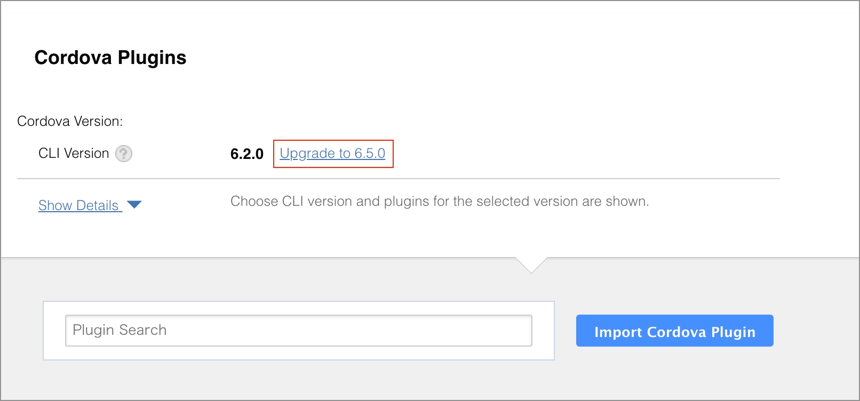The height and width of the screenshot is (401, 860).
Task: Click the Cordova Plugins heading
Action: click(110, 58)
